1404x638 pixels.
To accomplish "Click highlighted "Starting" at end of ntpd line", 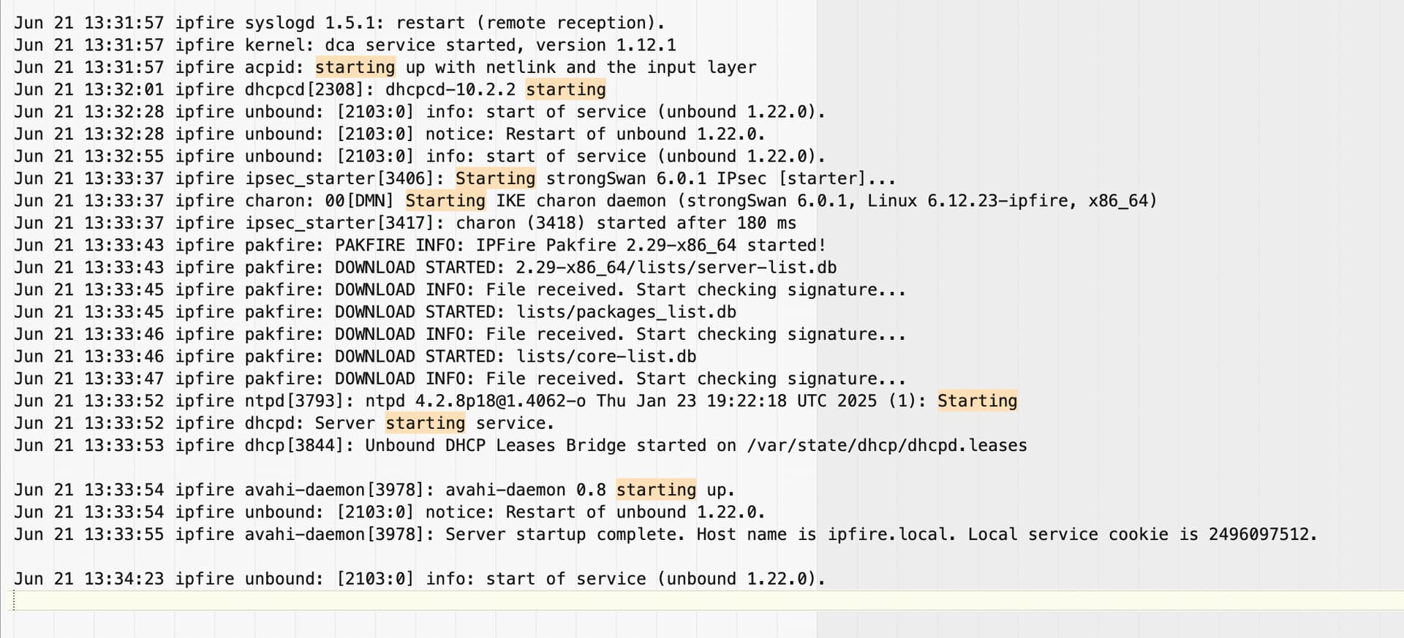I will point(978,401).
